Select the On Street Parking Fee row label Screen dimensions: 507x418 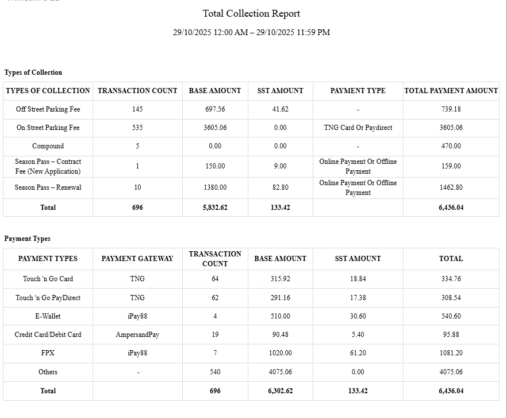pos(48,128)
